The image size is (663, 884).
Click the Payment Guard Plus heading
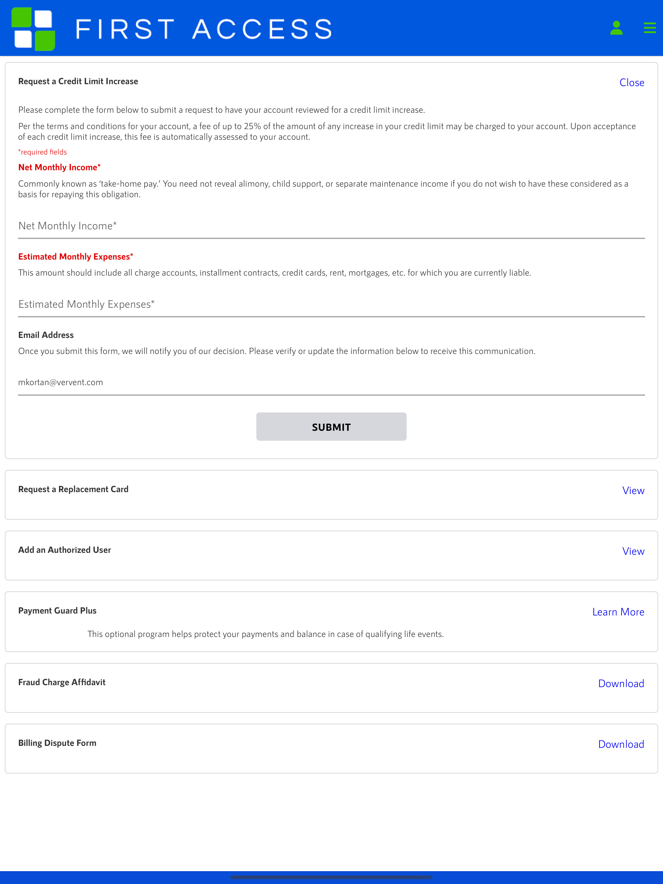(57, 611)
